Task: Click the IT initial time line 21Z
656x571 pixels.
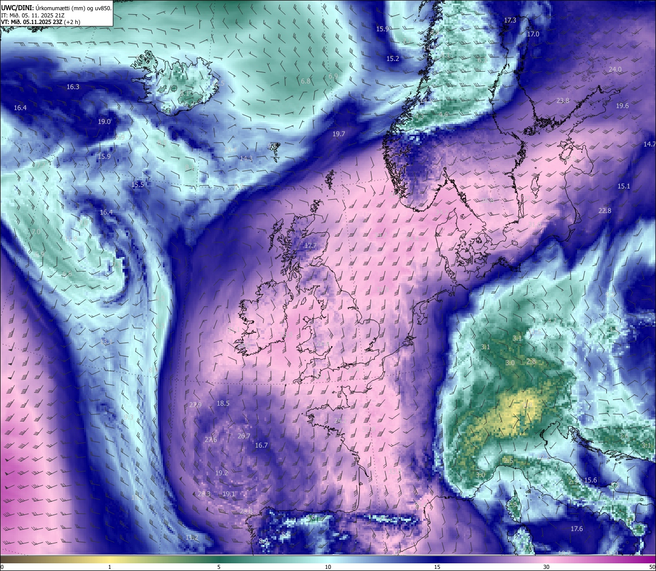Action: (x=33, y=15)
